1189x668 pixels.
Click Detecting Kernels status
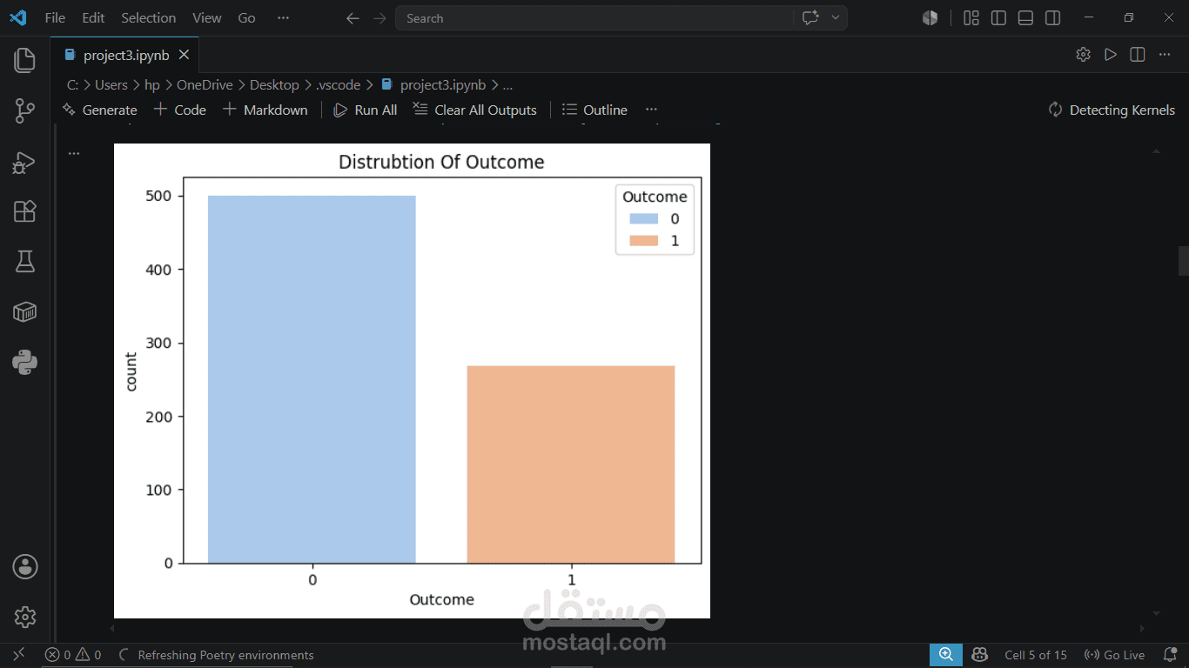click(1112, 110)
